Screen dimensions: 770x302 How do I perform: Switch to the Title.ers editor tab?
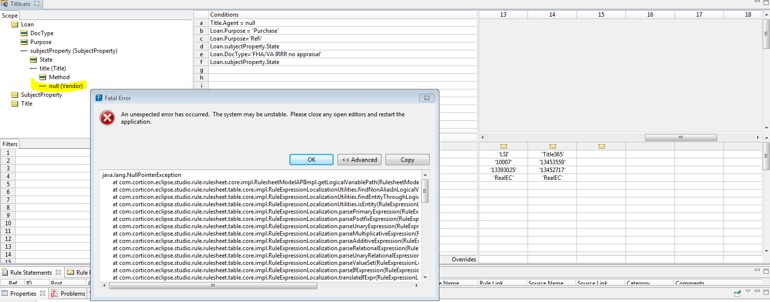[21, 3]
